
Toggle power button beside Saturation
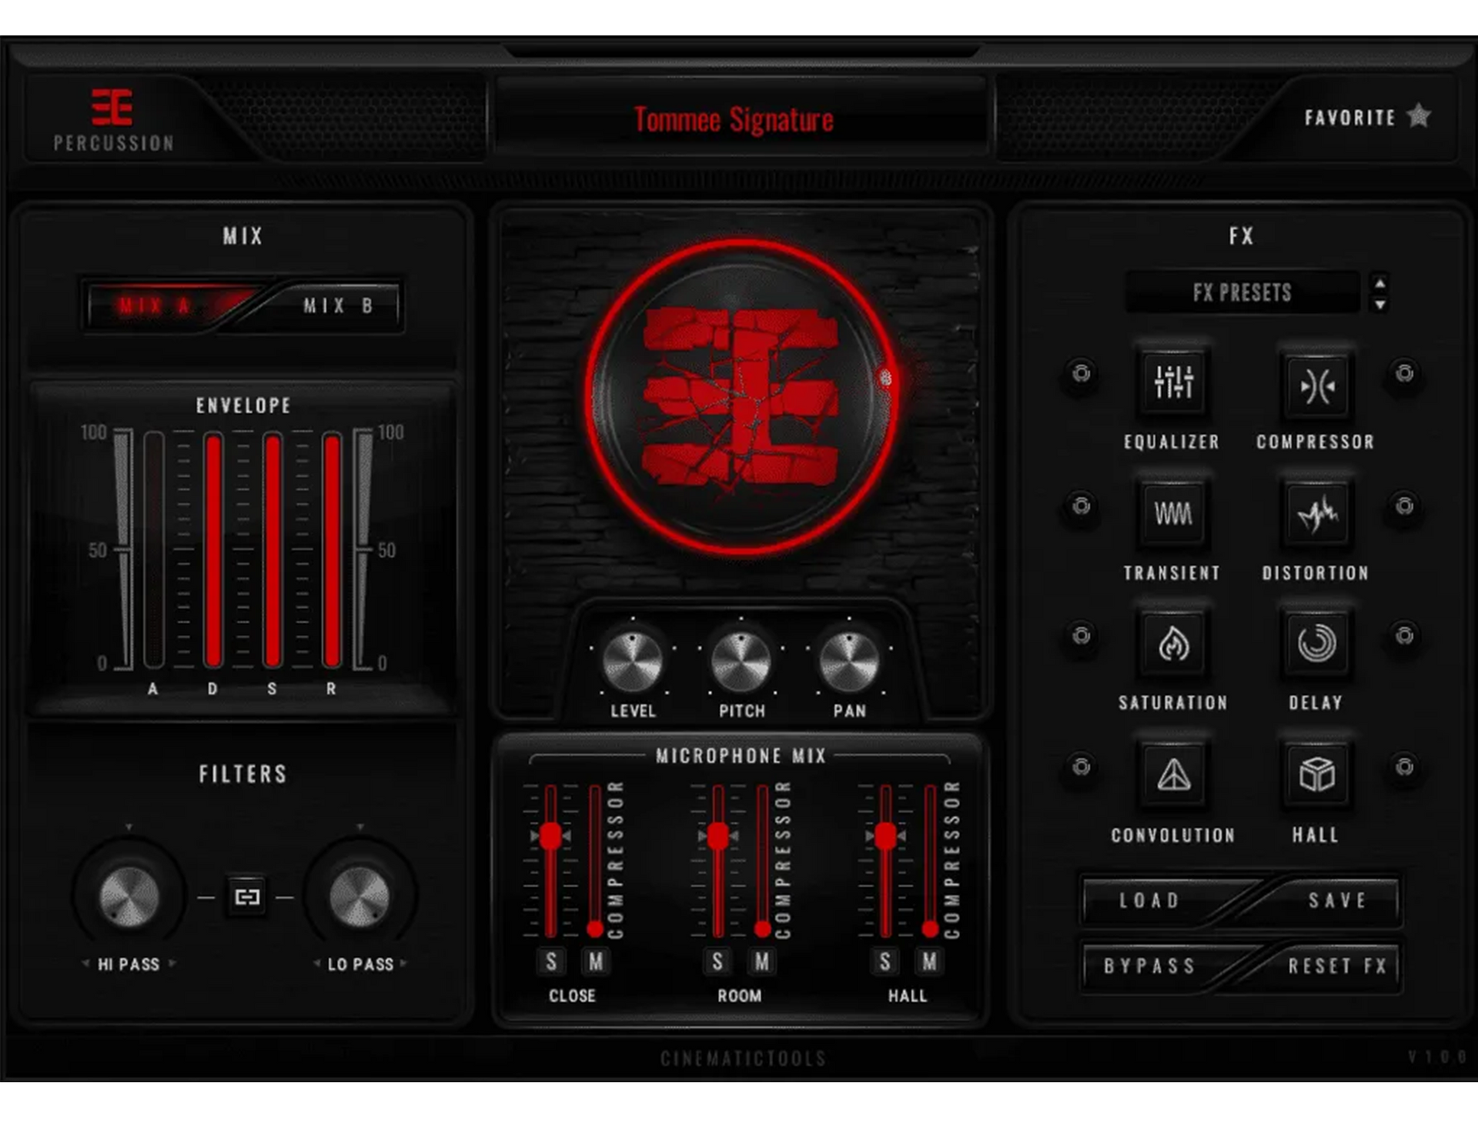1081,635
